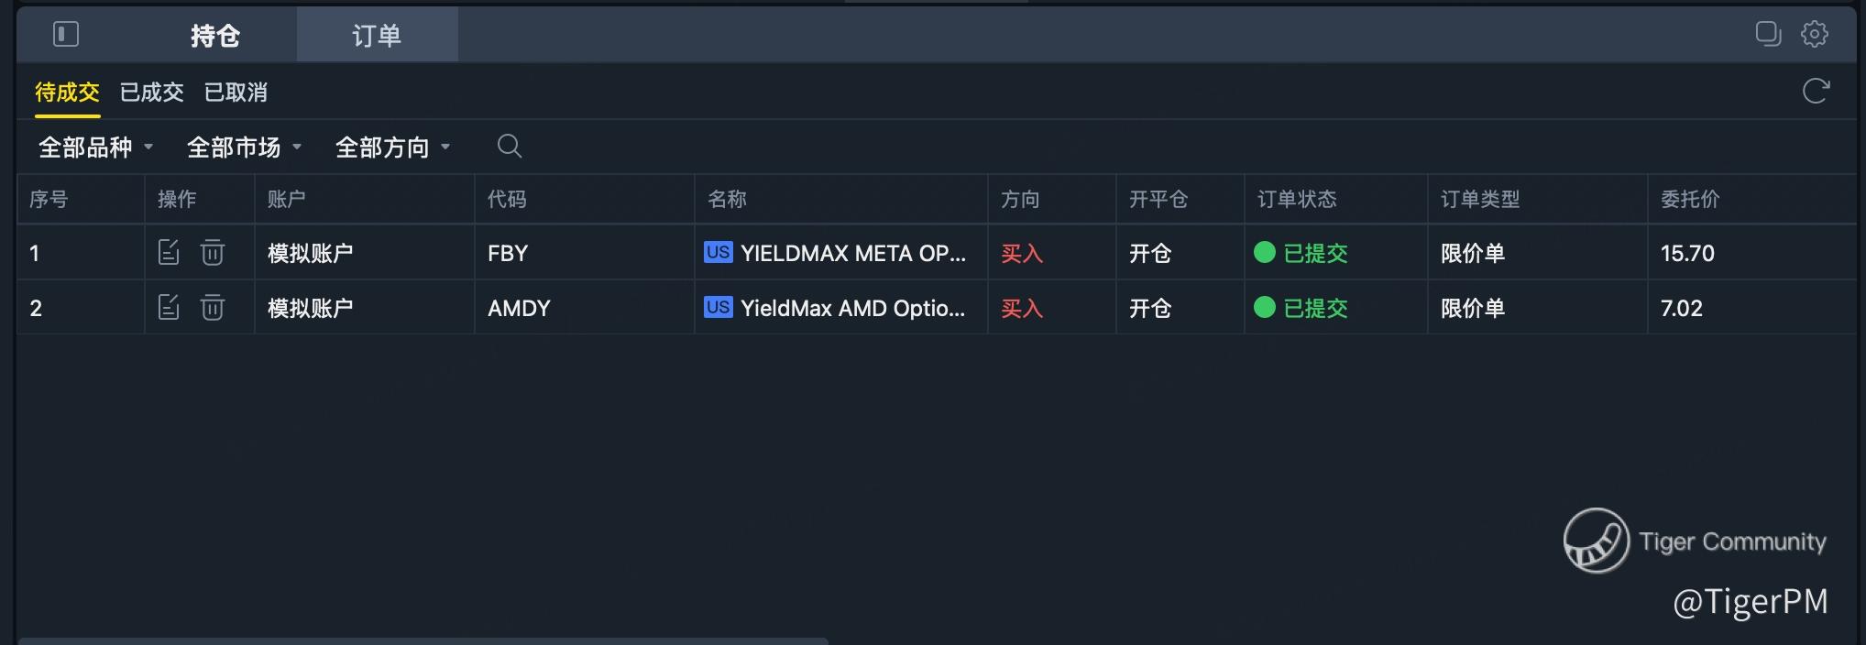Screen dimensions: 1866x645
Task: Show the 已成交 filled orders list
Action: pos(152,93)
